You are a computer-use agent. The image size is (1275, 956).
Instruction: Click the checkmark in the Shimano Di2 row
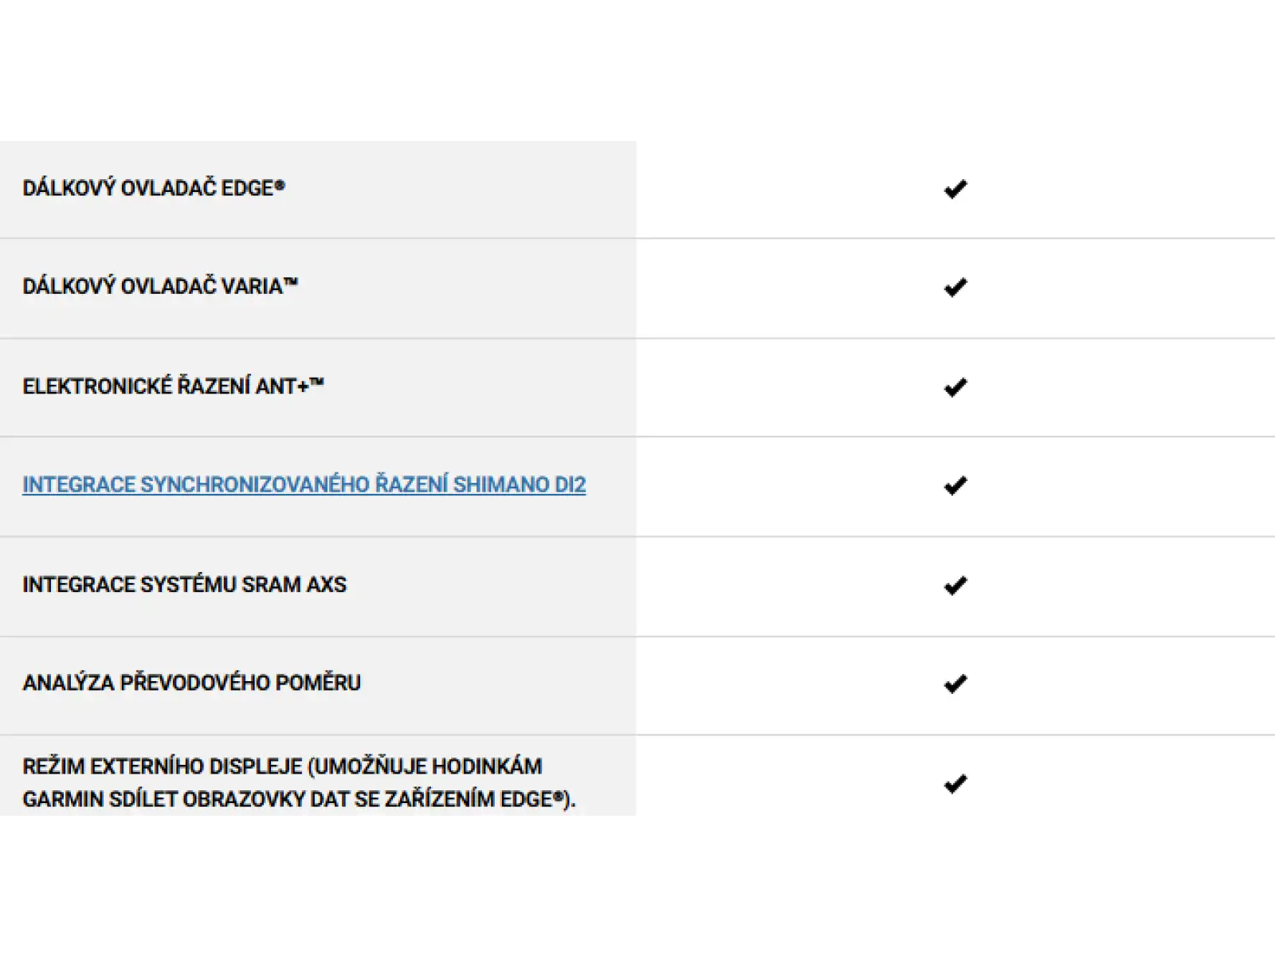click(x=955, y=485)
